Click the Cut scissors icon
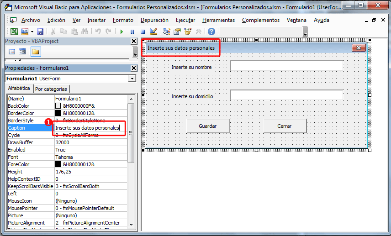The image size is (391, 236). tap(53, 31)
